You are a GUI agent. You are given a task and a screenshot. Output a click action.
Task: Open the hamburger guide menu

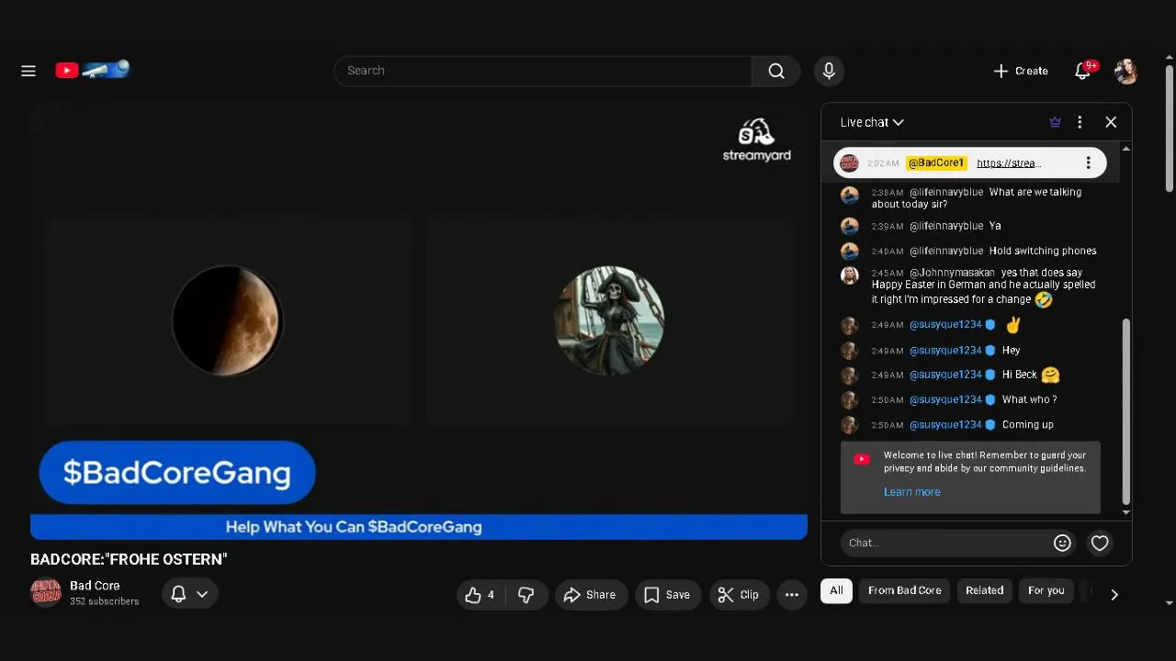click(x=28, y=71)
